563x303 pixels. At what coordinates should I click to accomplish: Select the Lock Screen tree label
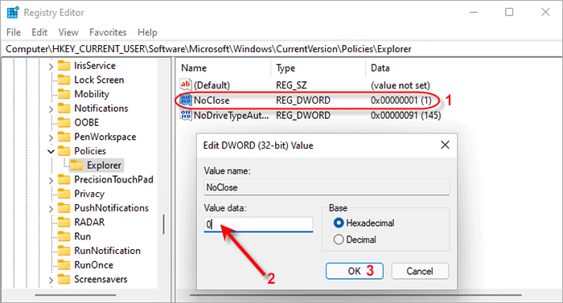point(99,80)
